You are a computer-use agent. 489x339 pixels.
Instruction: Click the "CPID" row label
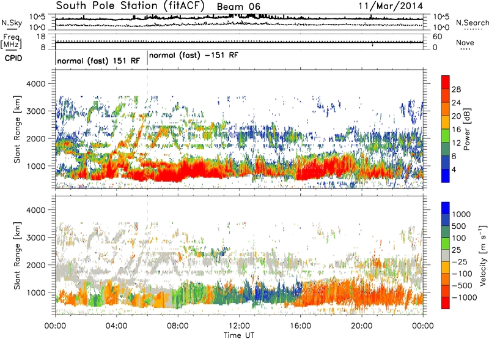pyautogui.click(x=13, y=58)
